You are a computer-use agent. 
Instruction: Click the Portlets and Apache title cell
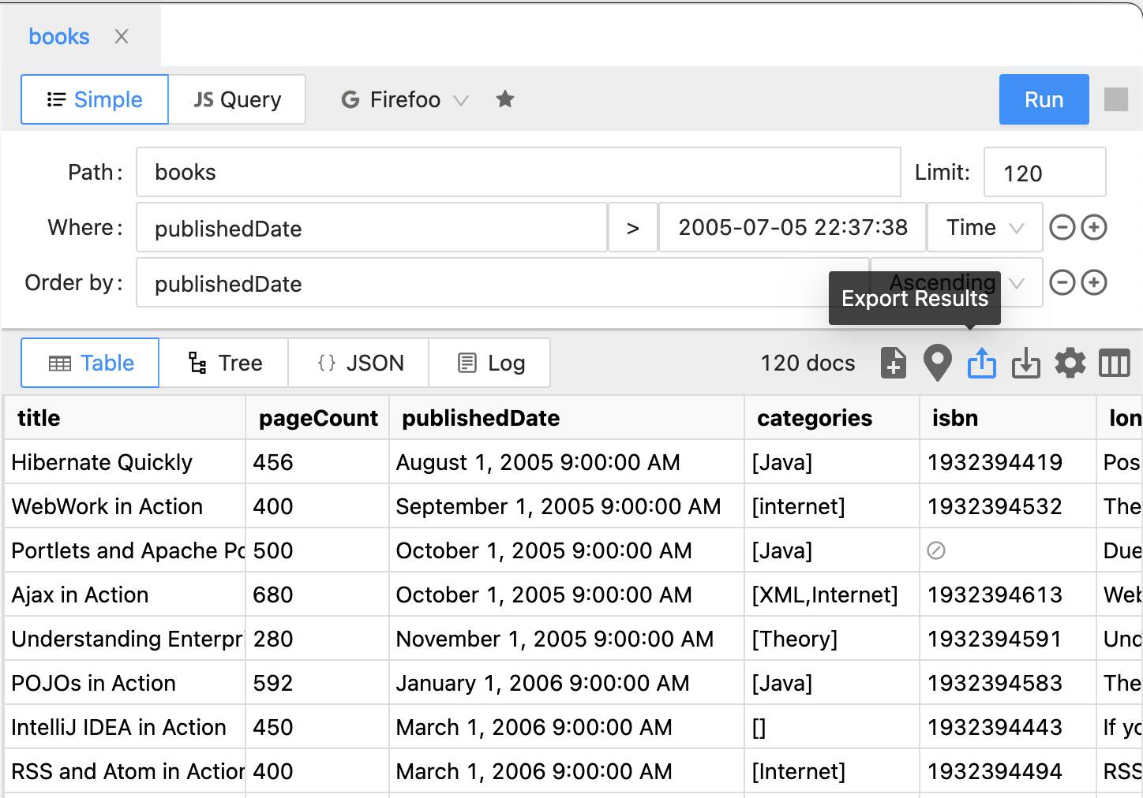click(x=126, y=550)
